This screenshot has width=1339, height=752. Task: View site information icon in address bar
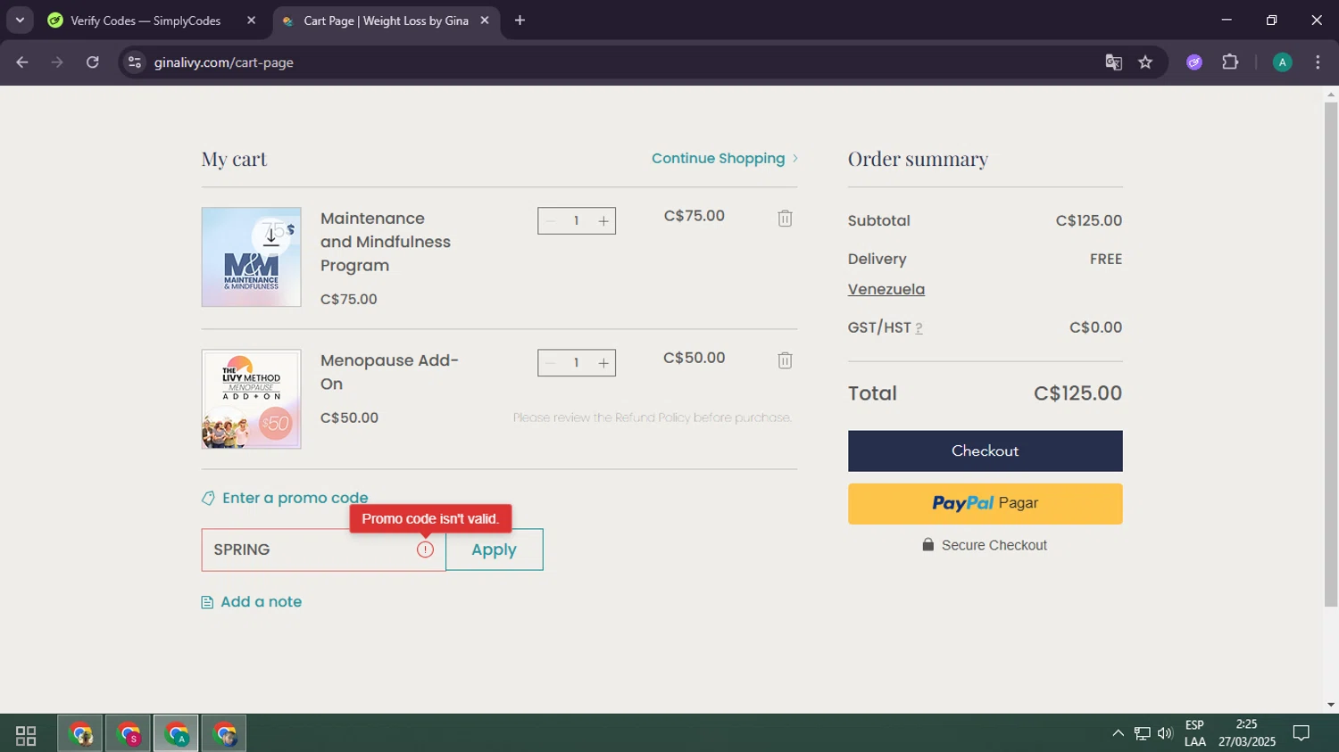pos(134,62)
